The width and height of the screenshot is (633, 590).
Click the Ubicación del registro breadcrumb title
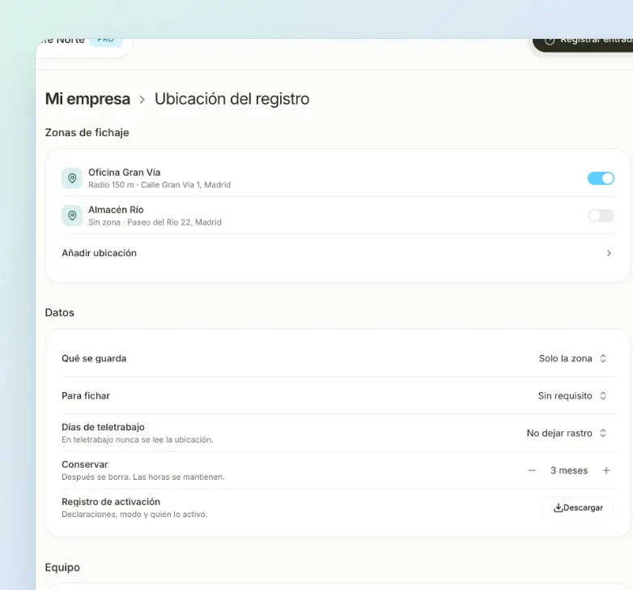pos(232,99)
